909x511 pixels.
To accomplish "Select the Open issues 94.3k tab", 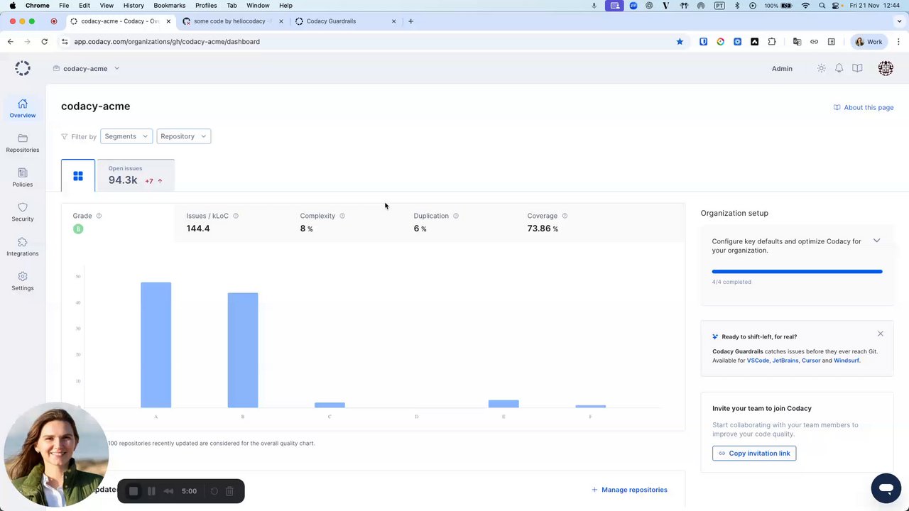I will [x=136, y=175].
